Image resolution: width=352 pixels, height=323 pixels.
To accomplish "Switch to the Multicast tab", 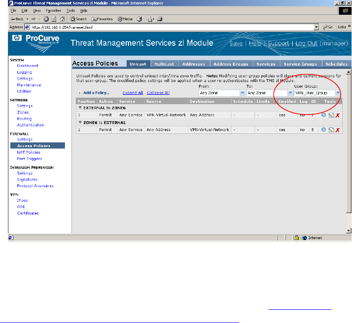I will (164, 64).
